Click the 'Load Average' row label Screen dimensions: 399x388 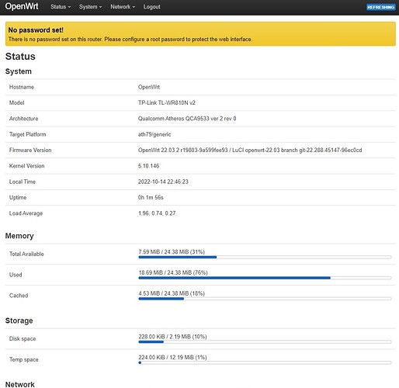(x=26, y=213)
